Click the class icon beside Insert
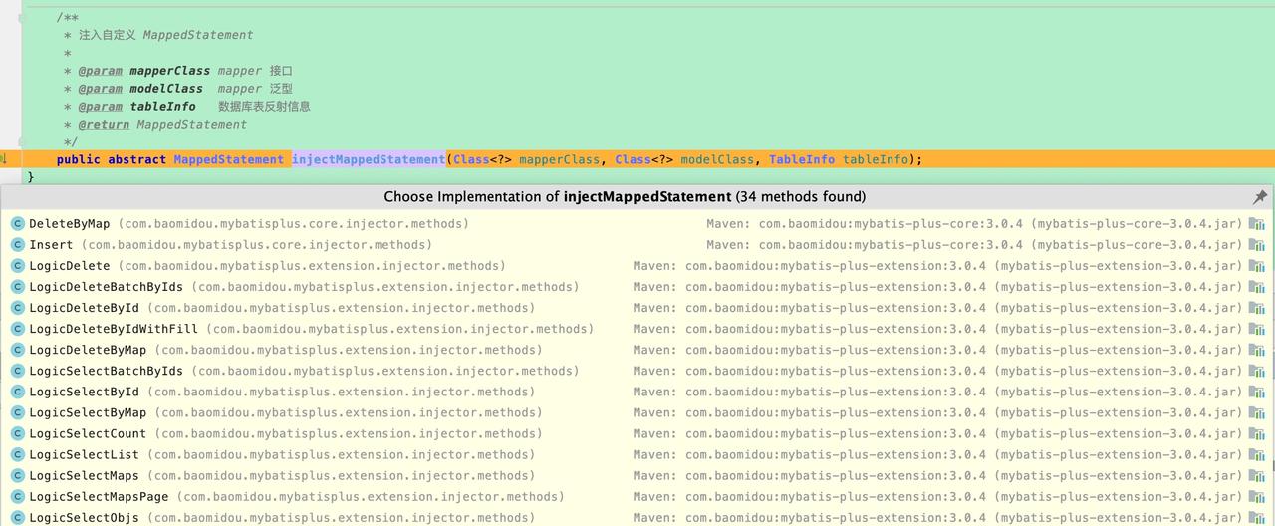1275x526 pixels. click(17, 245)
